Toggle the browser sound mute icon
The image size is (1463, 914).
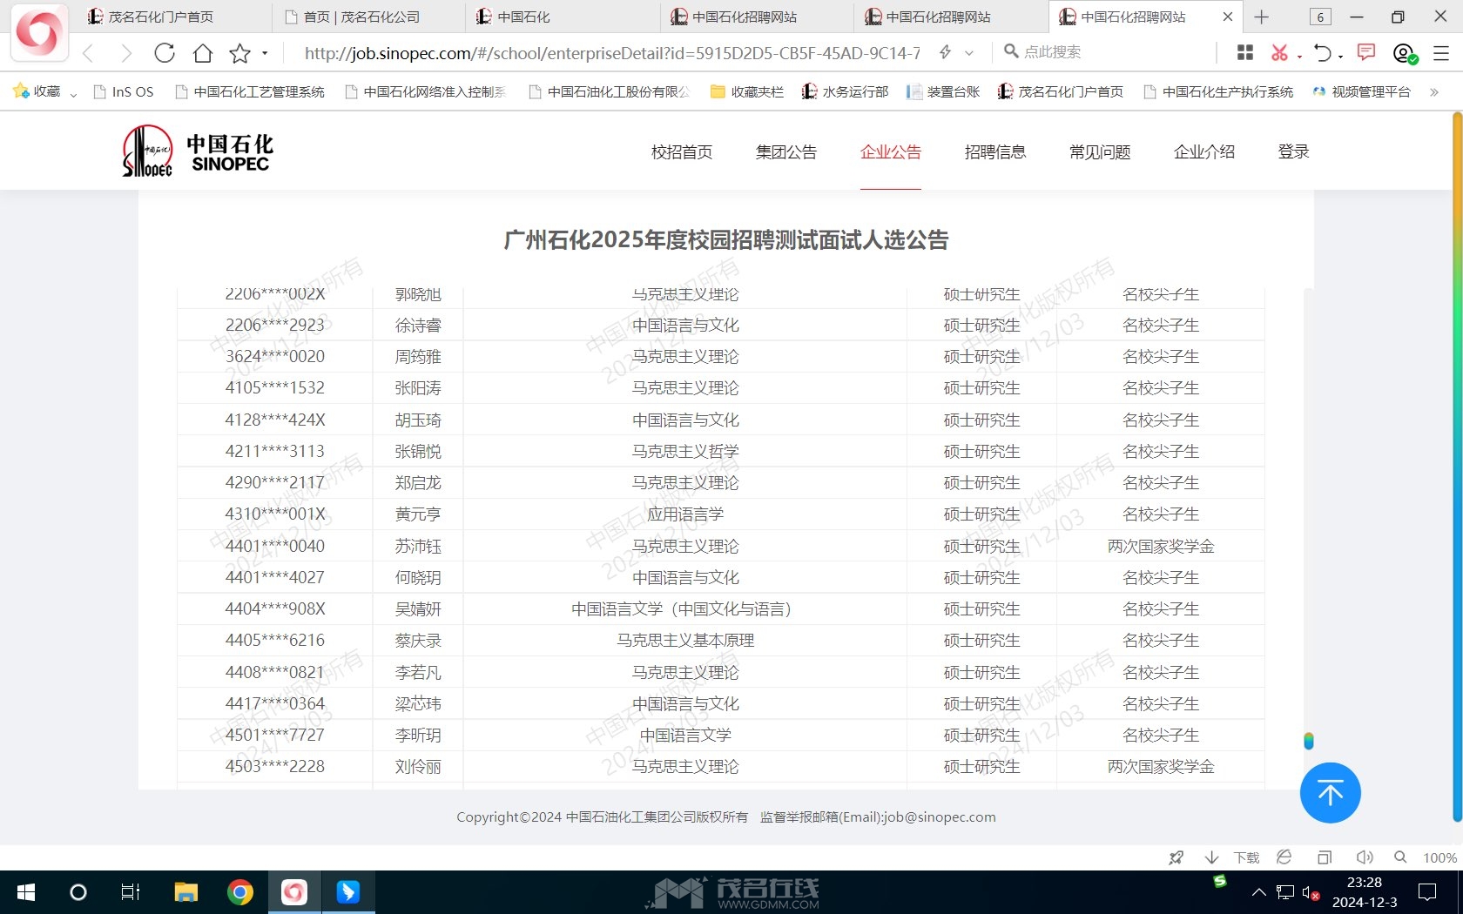1365,857
